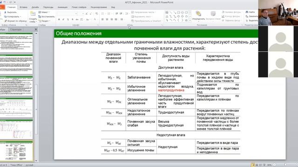Viewport: 298px width, 167px height.
Task: Increase the list indent level
Action: coord(121,13)
